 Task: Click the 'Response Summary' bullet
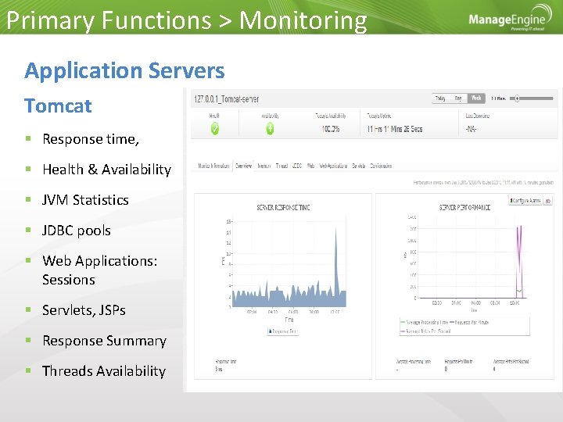[104, 341]
